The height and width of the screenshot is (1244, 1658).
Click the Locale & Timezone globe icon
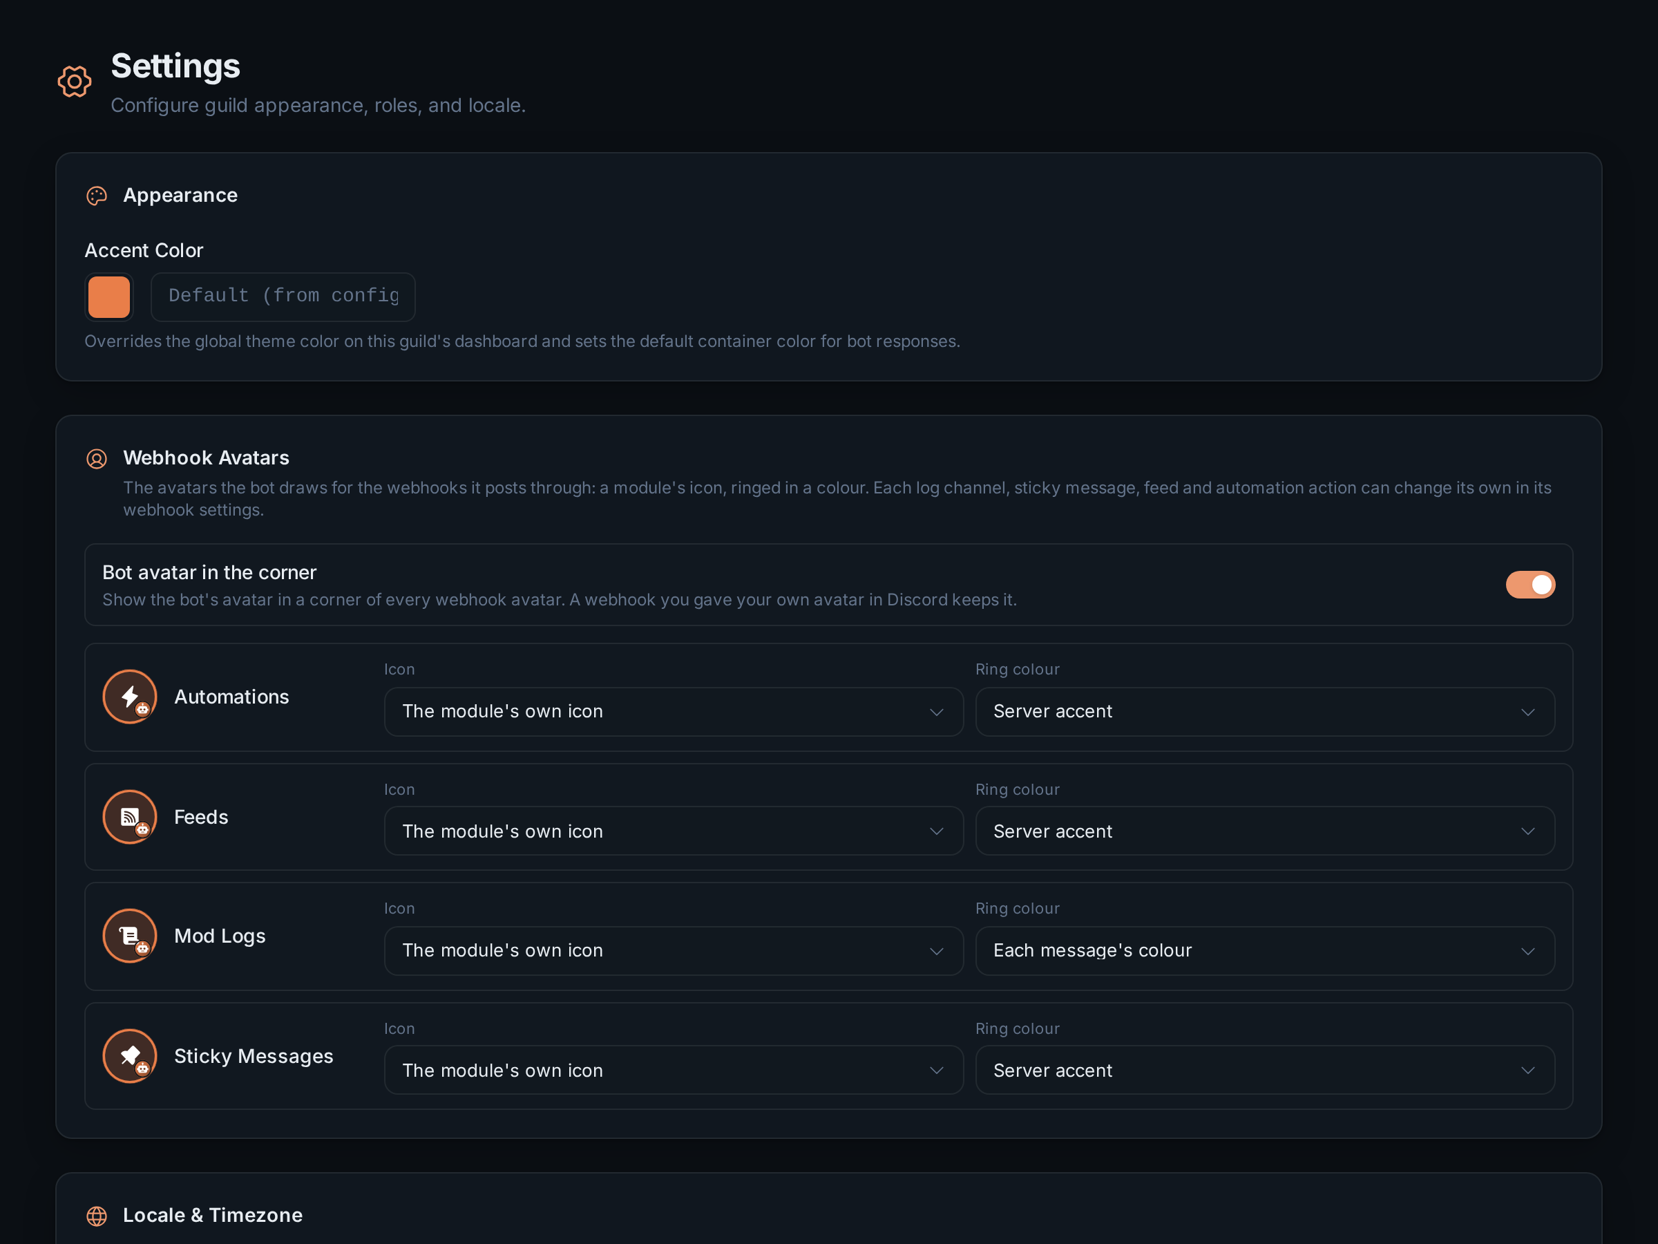point(97,1216)
